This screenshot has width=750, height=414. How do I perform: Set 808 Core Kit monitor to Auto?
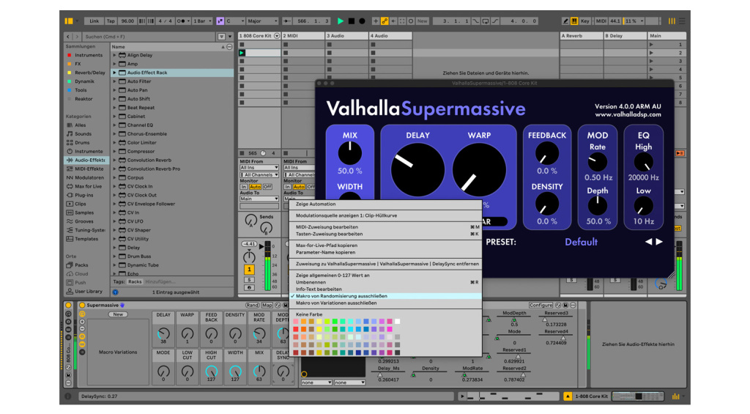pos(255,187)
